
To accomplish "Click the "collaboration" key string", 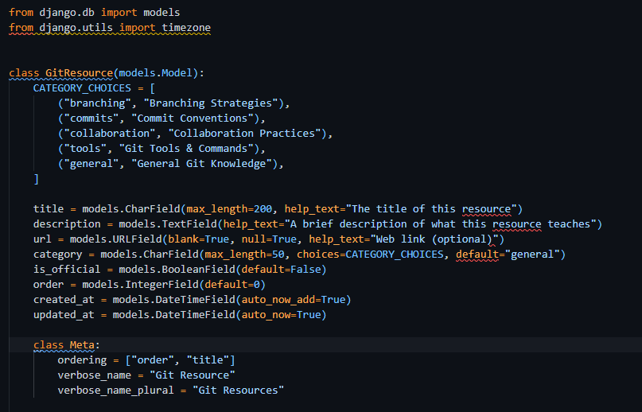I will point(109,134).
